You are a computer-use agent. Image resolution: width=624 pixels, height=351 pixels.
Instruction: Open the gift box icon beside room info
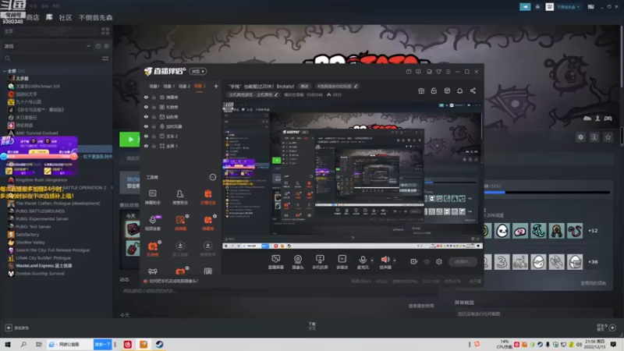tap(421, 90)
